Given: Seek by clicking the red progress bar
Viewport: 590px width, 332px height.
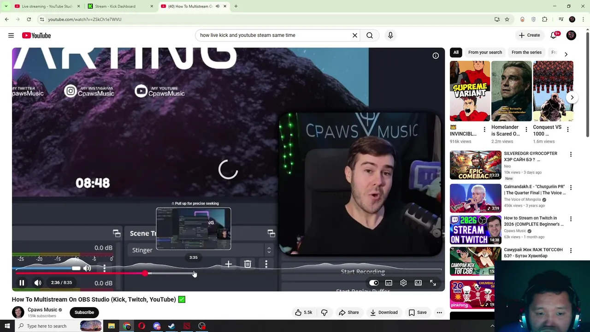Looking at the screenshot, I should tap(81, 273).
